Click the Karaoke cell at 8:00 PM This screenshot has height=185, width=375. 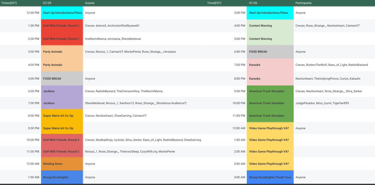point(270,79)
